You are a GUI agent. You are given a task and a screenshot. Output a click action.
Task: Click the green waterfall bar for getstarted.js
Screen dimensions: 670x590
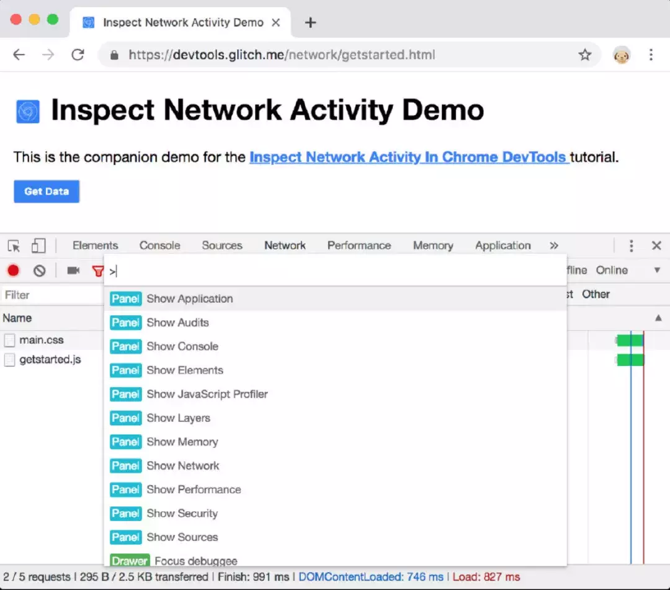pyautogui.click(x=630, y=360)
